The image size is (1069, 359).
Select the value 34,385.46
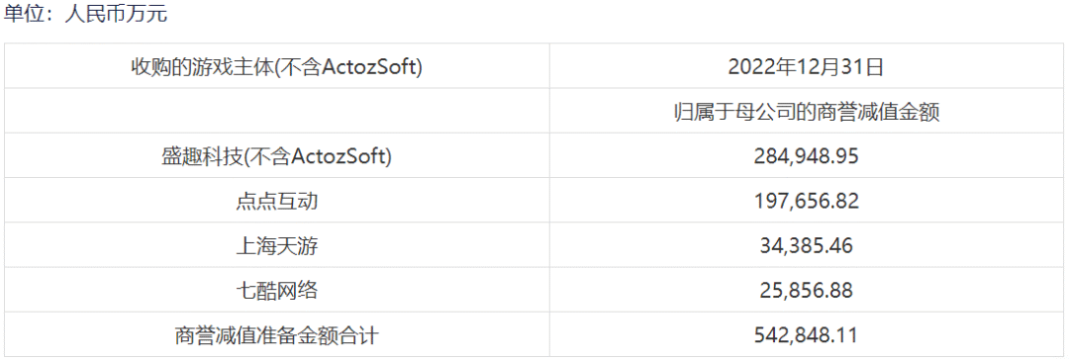point(806,246)
